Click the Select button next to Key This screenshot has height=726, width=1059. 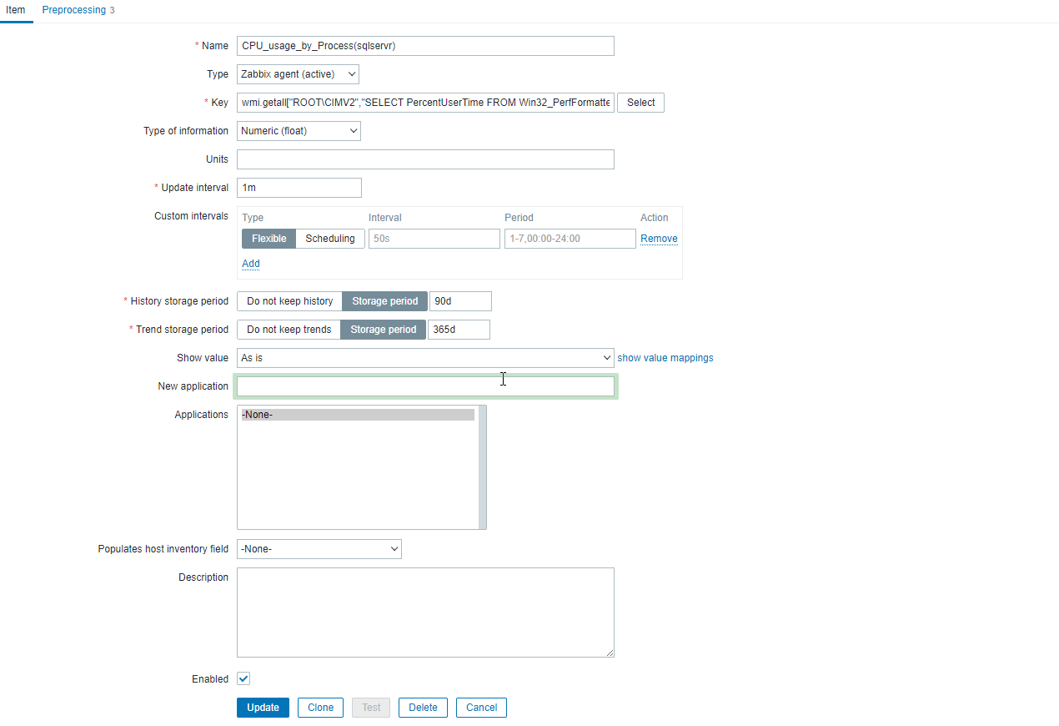(x=640, y=103)
